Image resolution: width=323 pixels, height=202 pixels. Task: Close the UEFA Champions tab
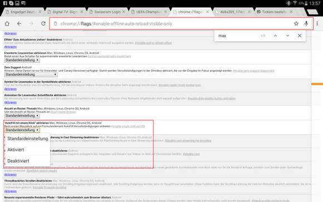(x=165, y=12)
